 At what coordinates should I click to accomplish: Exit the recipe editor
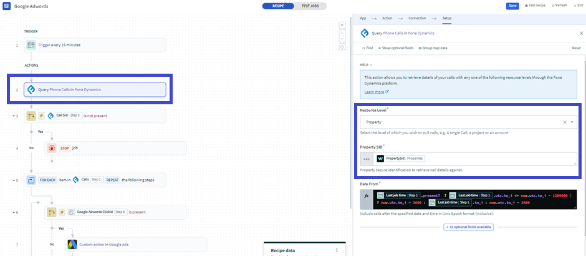(x=578, y=6)
